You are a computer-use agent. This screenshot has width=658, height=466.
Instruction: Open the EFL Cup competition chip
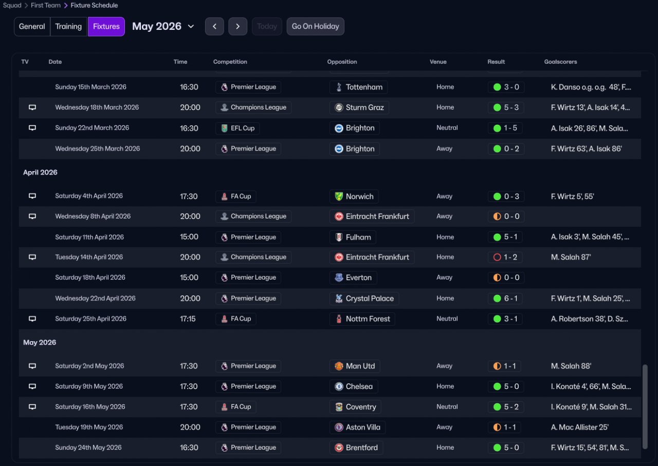click(237, 128)
